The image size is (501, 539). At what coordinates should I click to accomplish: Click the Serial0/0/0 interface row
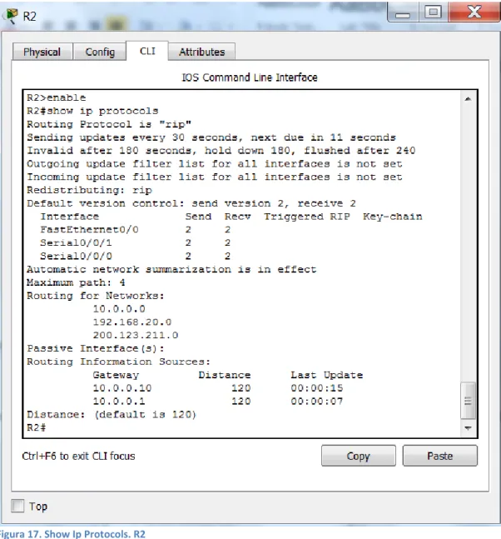pos(136,256)
